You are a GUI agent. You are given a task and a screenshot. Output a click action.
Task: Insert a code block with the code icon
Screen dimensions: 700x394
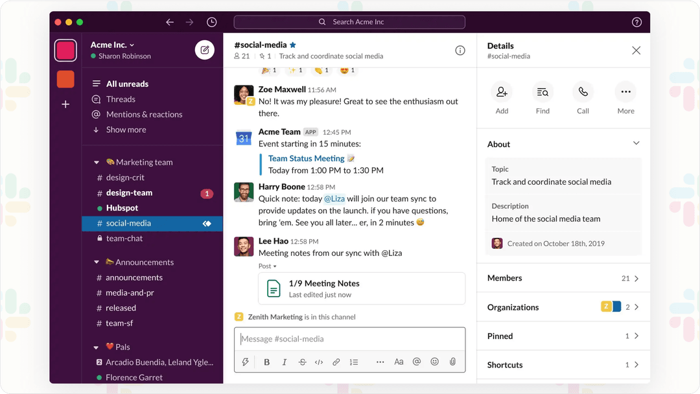coord(319,362)
